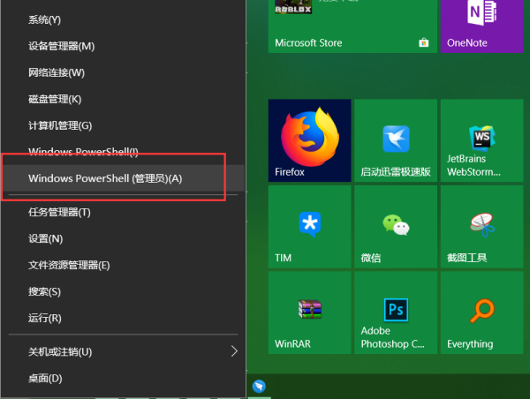Select 文件资源管理器(E) entry
The image size is (530, 399).
[x=123, y=265]
